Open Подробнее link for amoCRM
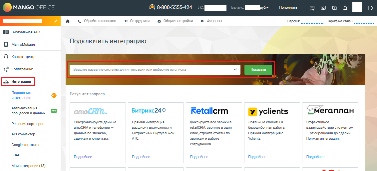Image resolution: width=377 pixels, height=171 pixels. coord(83,157)
